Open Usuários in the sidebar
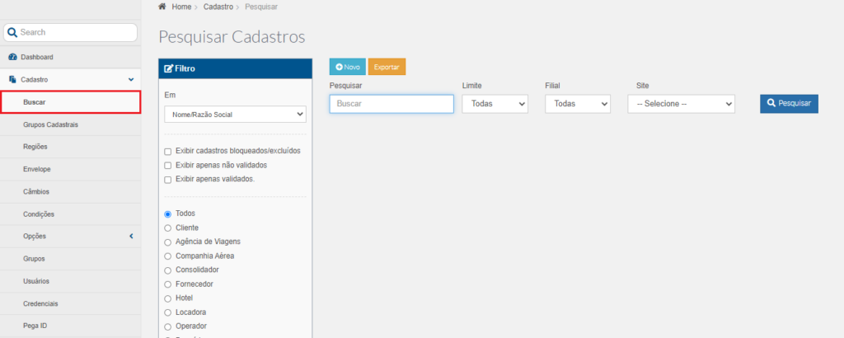The width and height of the screenshot is (844, 338). [x=71, y=281]
